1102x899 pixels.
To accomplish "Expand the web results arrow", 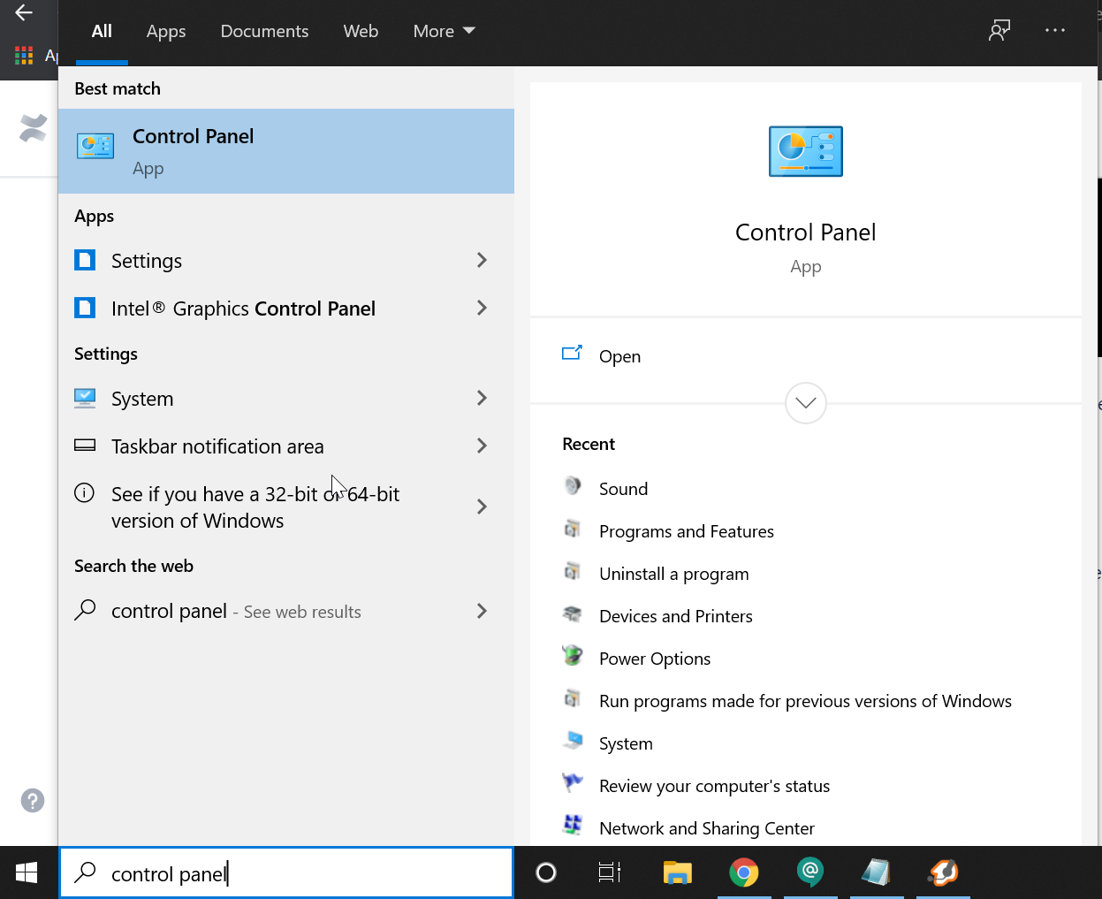I will tap(482, 611).
